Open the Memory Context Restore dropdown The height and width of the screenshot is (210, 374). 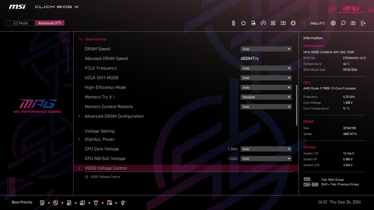pos(266,106)
